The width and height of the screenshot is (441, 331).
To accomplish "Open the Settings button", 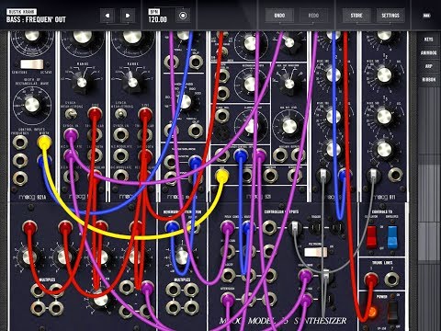I will (390, 16).
